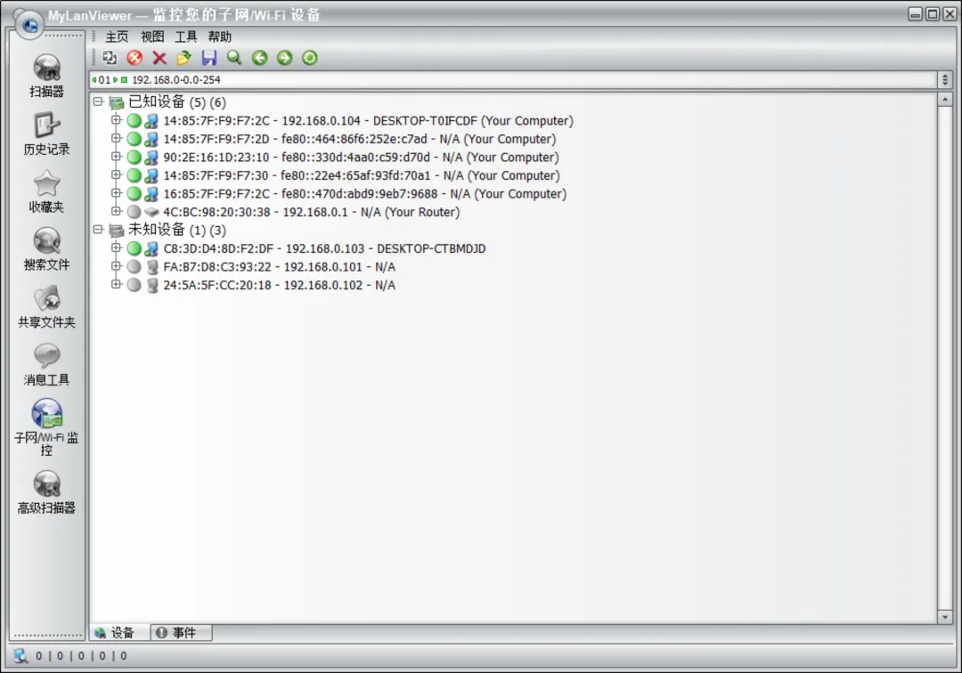962x673 pixels.
Task: Select fe80::330d:4aa0:c59:d70d row text
Action: coord(362,158)
